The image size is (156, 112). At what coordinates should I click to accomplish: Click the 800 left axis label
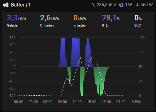point(13,38)
